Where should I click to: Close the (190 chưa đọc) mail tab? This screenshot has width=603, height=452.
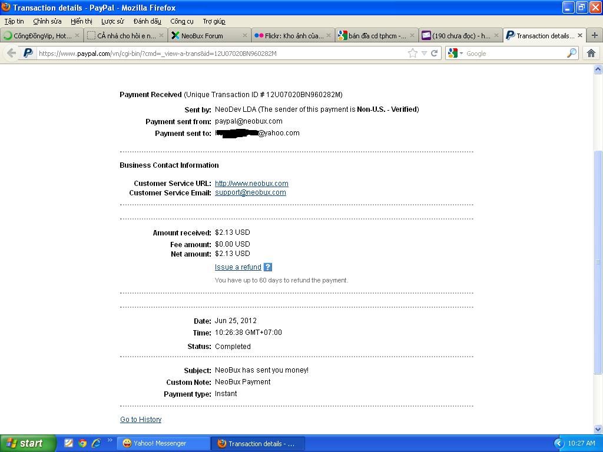tap(496, 35)
